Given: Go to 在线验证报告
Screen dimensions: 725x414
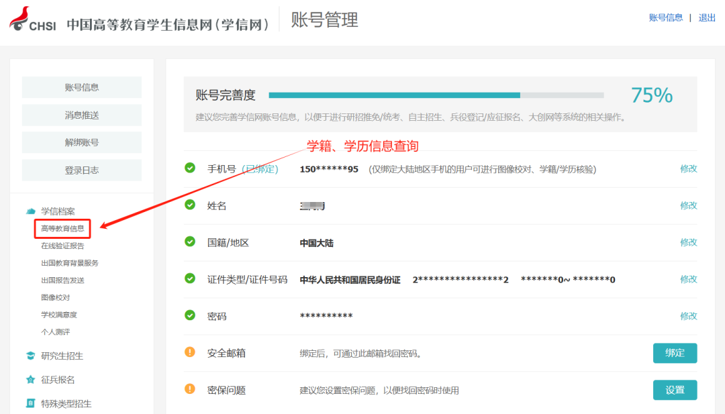Looking at the screenshot, I should point(62,246).
